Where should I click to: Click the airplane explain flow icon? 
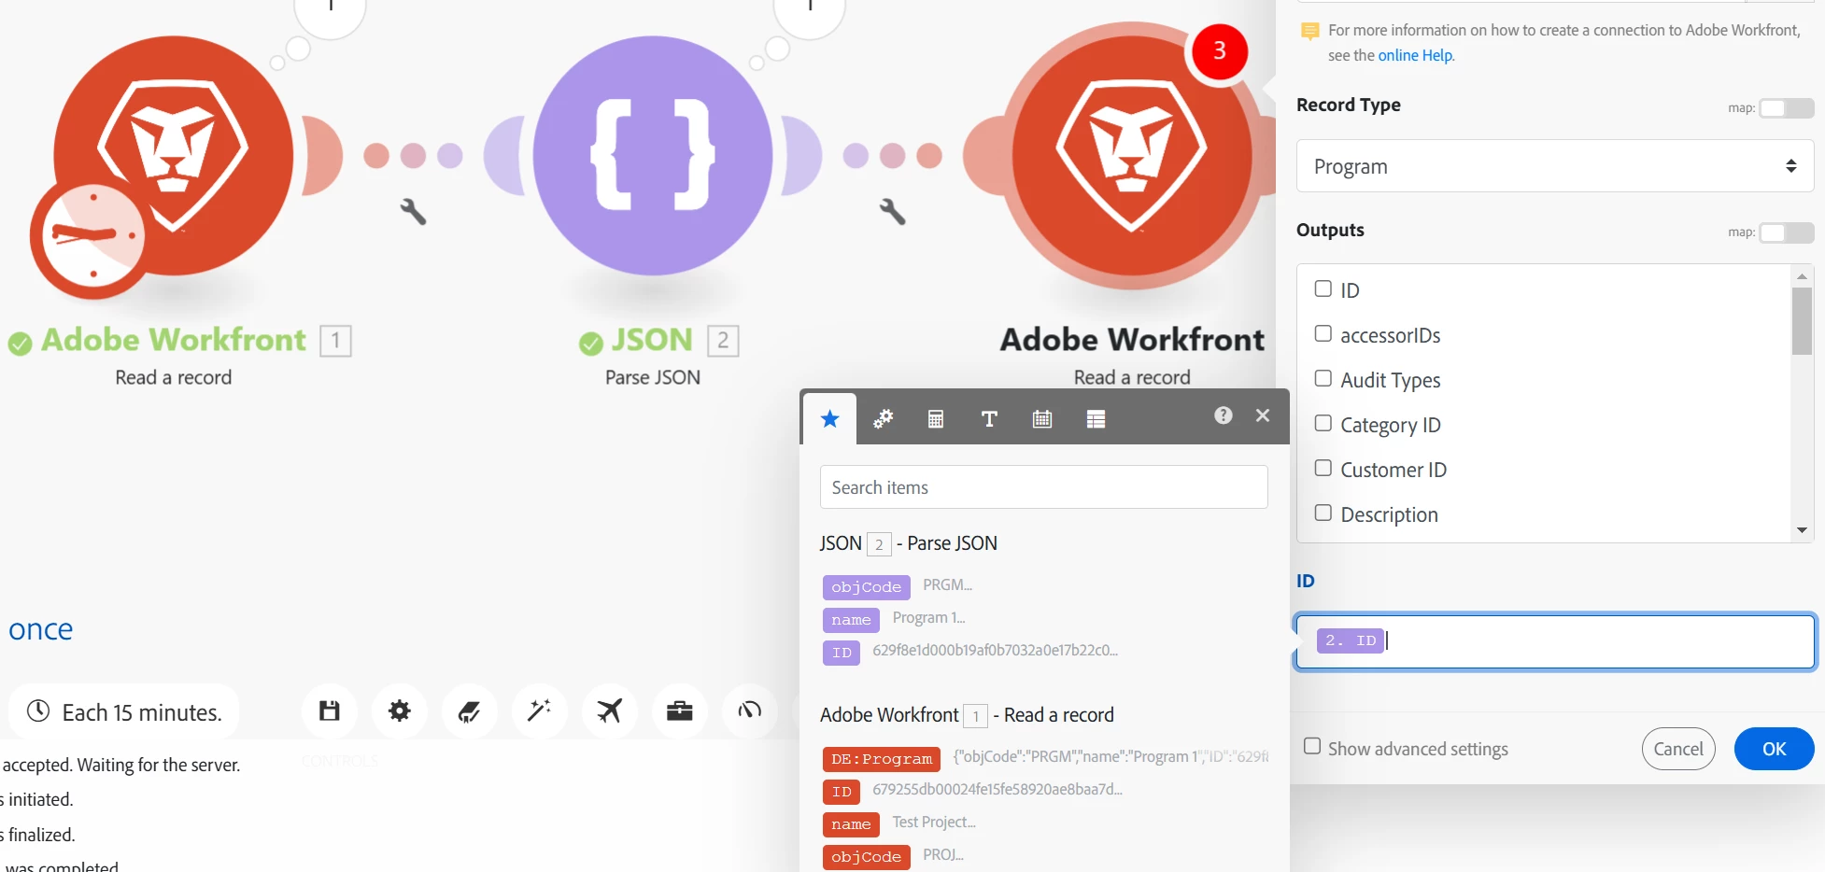point(610,710)
